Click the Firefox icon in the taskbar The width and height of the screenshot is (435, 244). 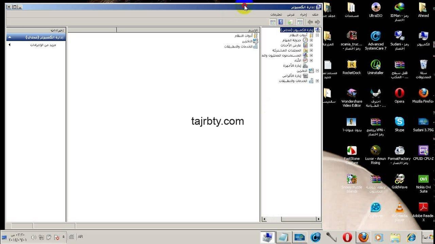(x=363, y=237)
